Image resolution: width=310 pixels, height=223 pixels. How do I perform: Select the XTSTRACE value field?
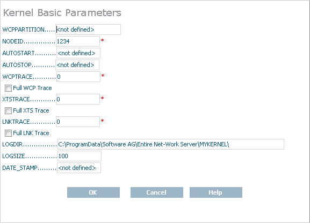point(78,99)
